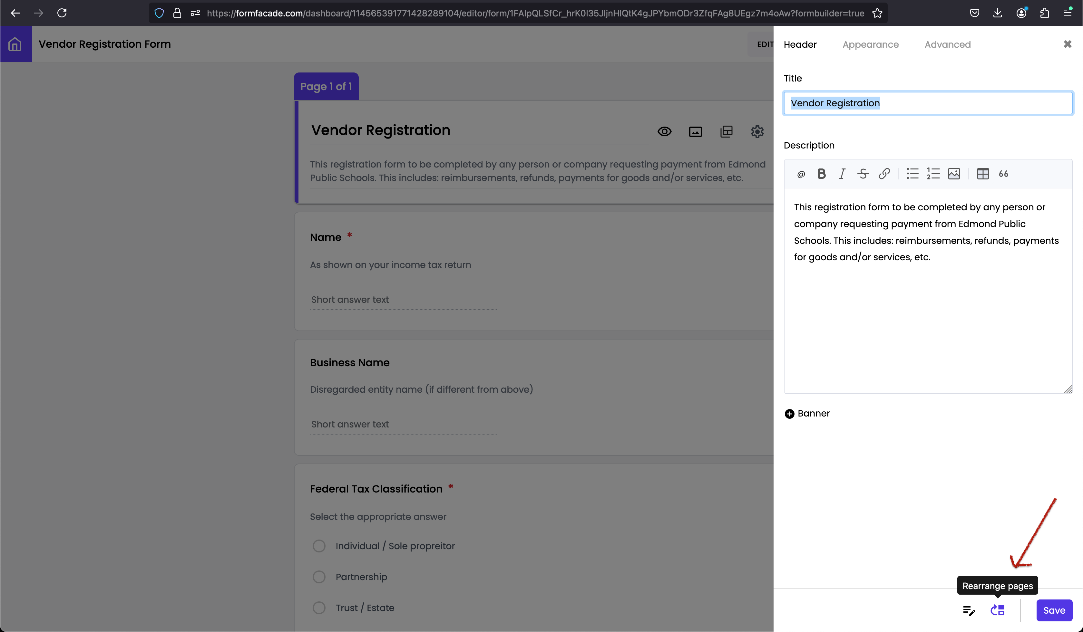Apply italic formatting in description toolbar
Image resolution: width=1083 pixels, height=632 pixels.
coord(842,174)
